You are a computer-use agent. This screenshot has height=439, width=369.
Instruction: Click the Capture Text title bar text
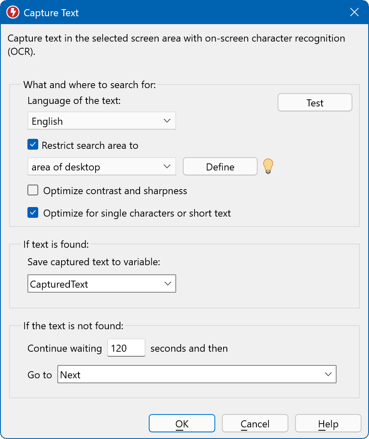tap(51, 12)
